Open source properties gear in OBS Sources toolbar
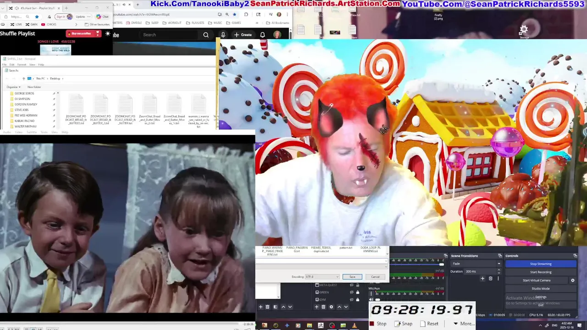This screenshot has height=330, width=587. tap(331, 307)
